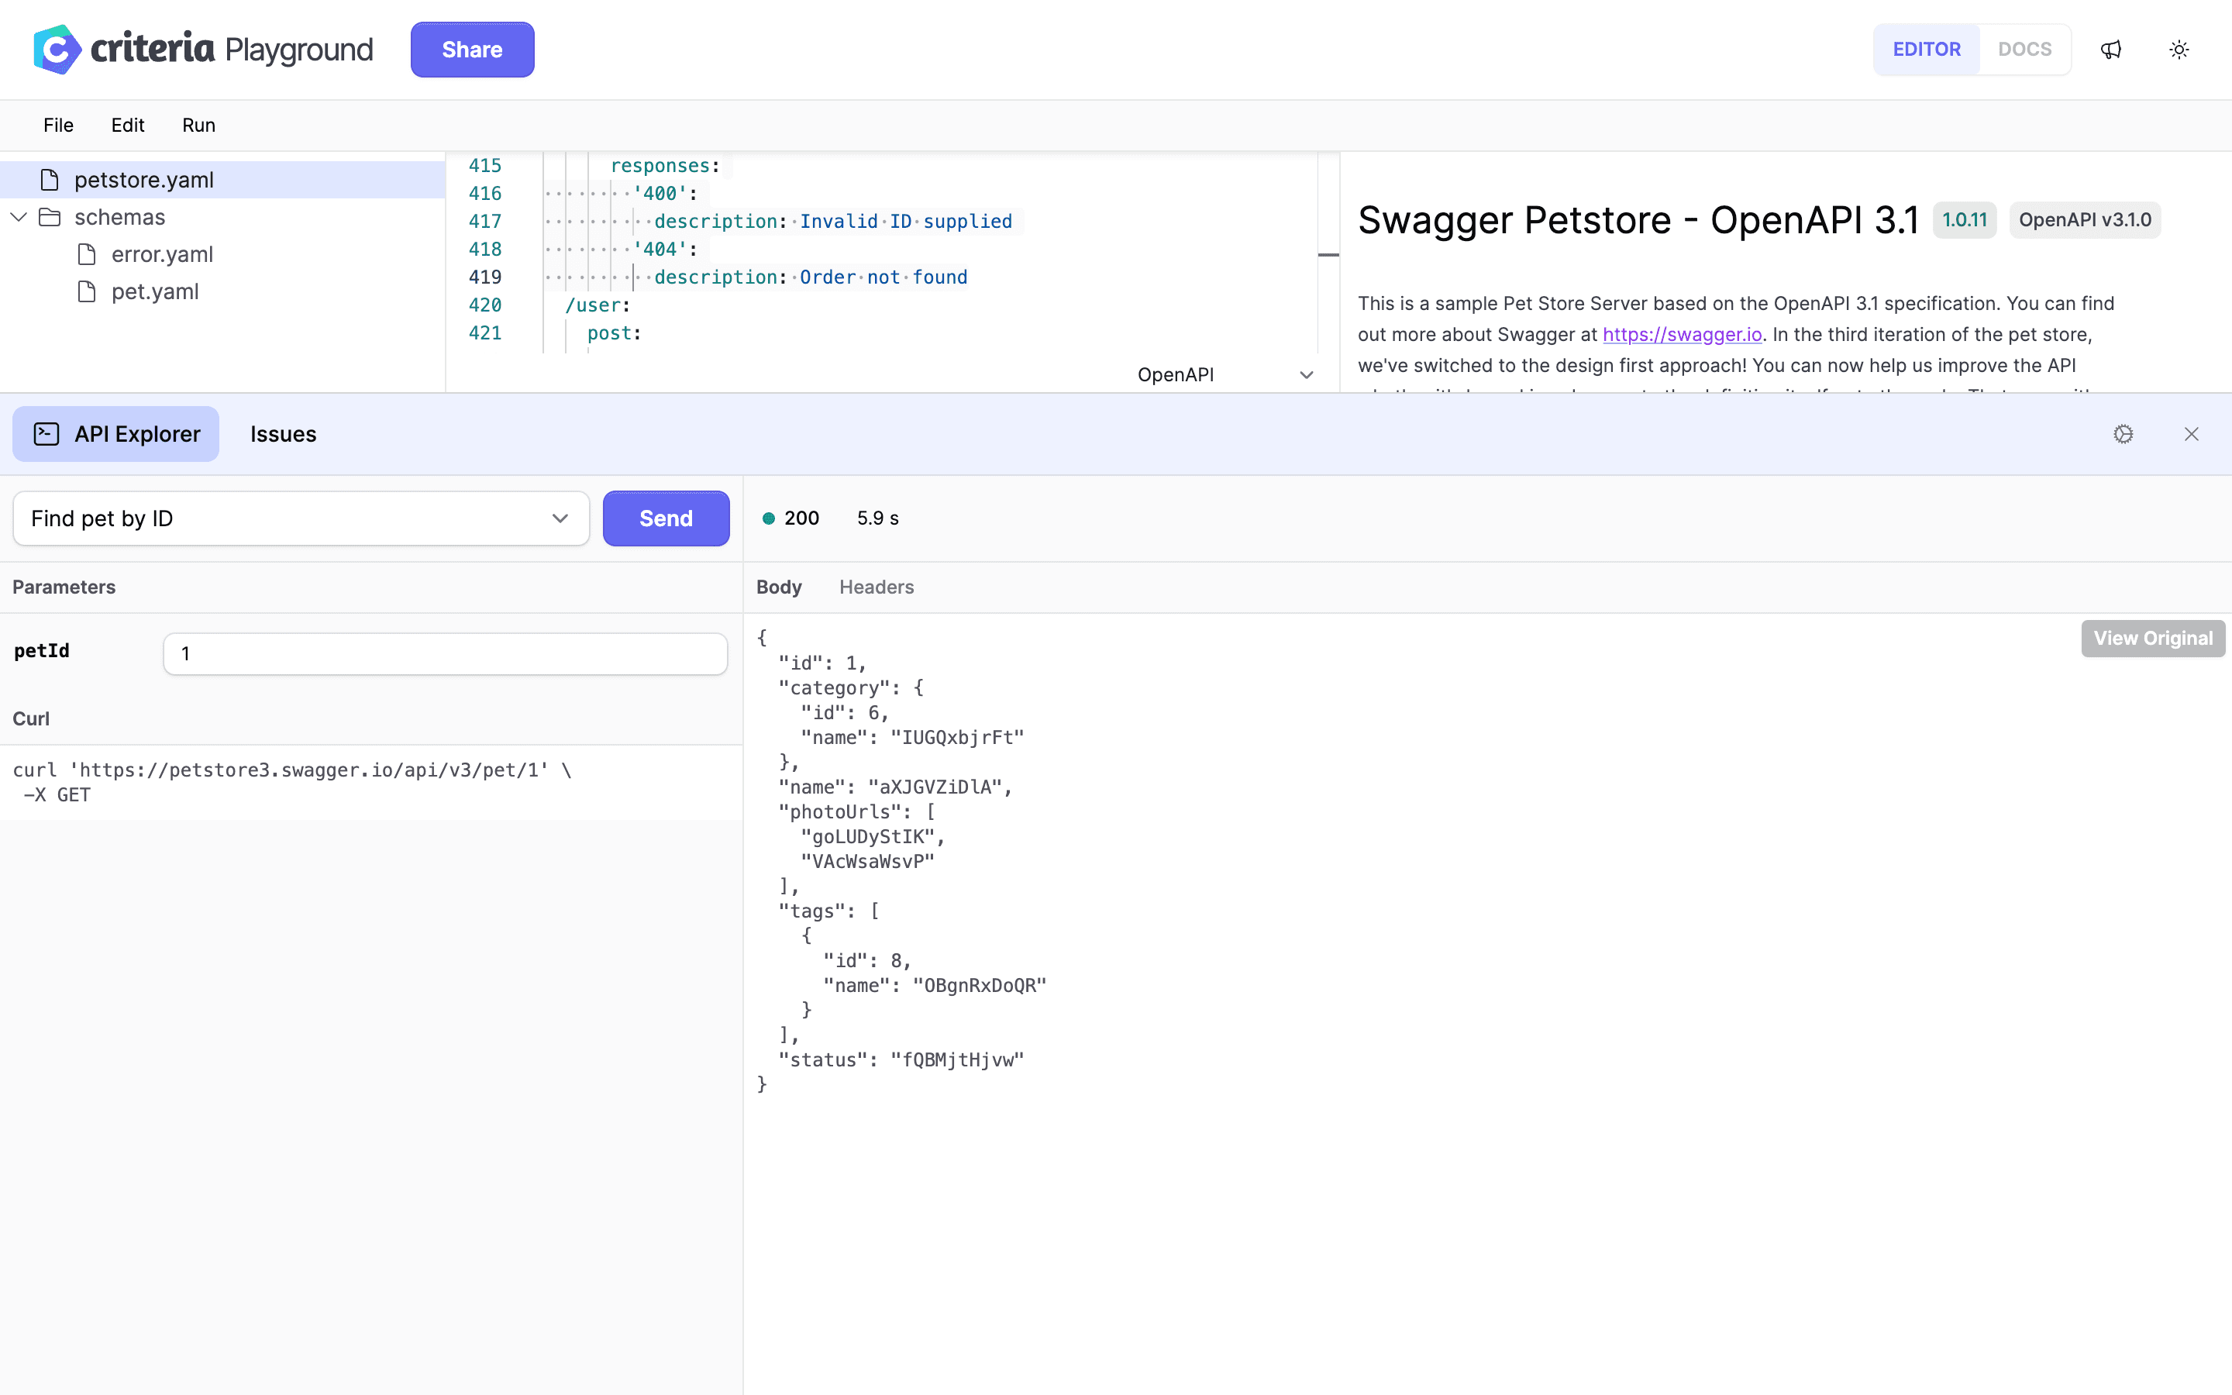Expand the schemas folder in file tree

16,217
